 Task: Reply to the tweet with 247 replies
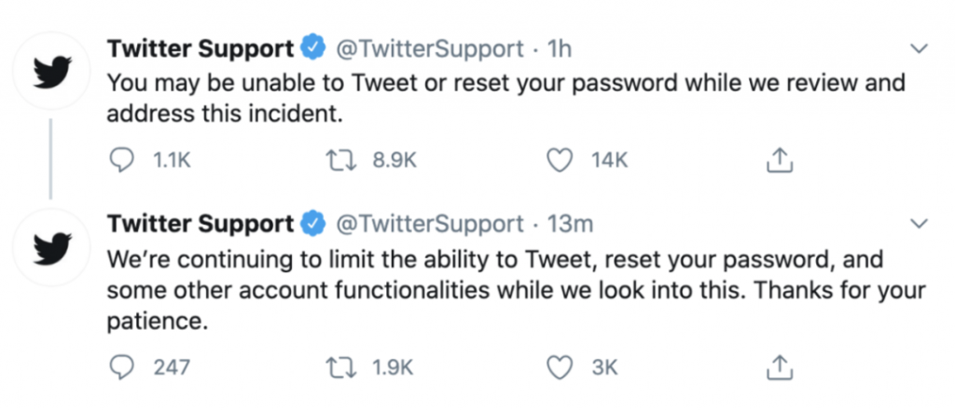click(x=121, y=368)
